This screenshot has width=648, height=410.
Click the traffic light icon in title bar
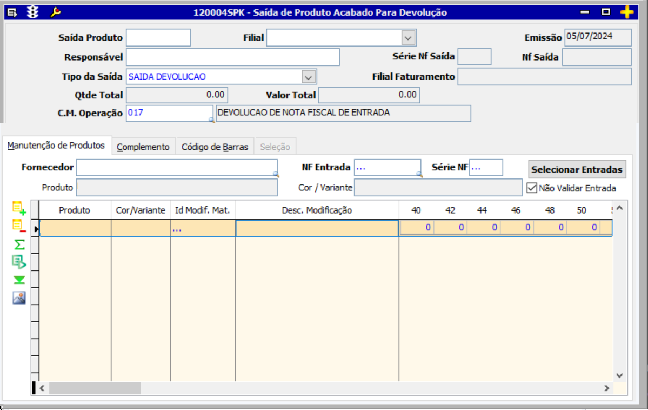33,12
